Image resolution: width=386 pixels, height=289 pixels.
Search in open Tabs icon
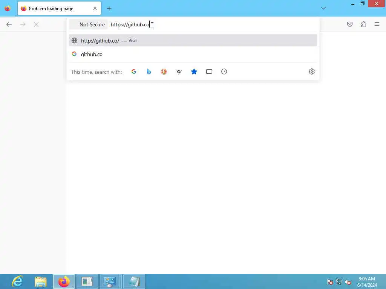(209, 71)
